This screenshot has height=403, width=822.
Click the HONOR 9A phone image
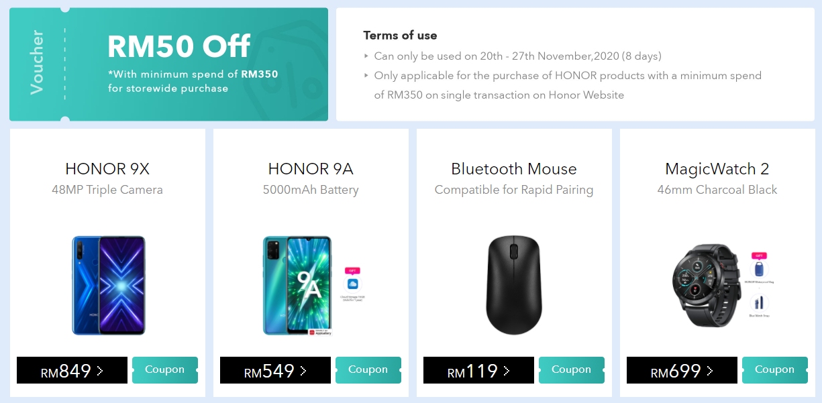296,284
